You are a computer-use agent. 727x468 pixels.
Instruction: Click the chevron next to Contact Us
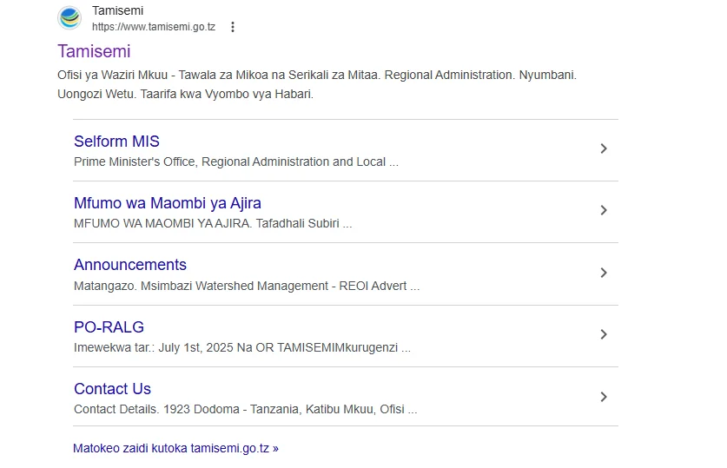[x=604, y=397]
